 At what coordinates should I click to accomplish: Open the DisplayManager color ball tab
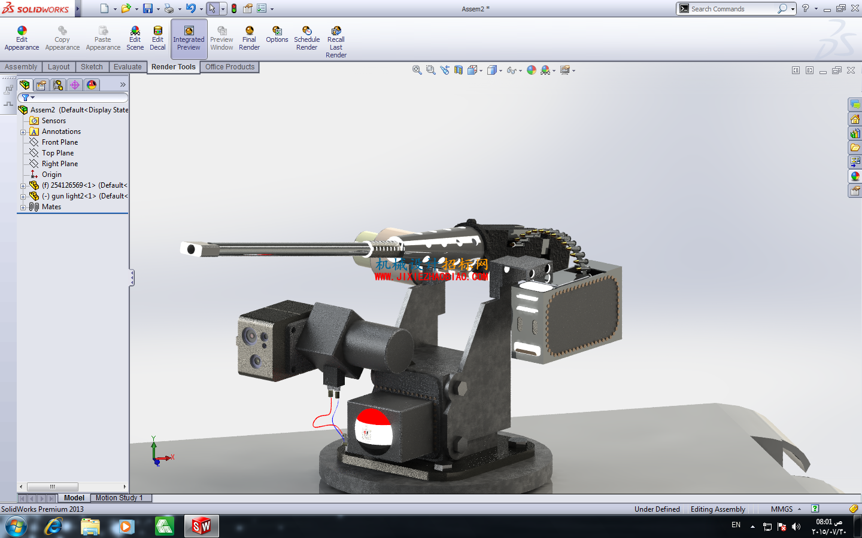point(92,85)
